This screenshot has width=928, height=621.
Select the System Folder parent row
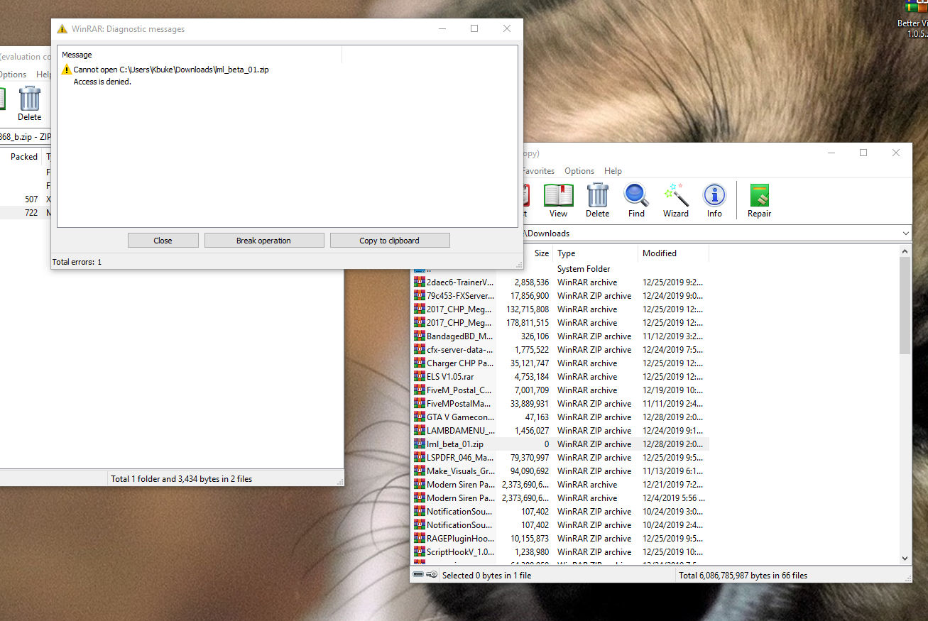pyautogui.click(x=561, y=269)
